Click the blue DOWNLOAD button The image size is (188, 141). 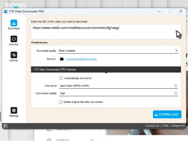[167, 114]
